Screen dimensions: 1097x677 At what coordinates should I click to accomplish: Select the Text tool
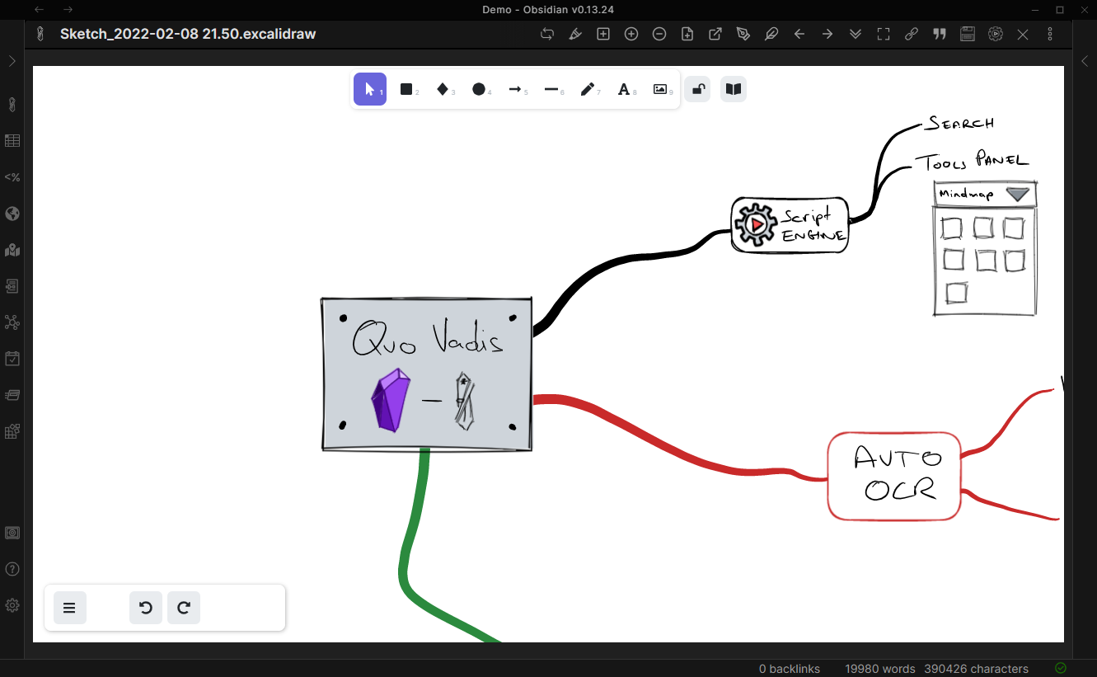(x=624, y=89)
